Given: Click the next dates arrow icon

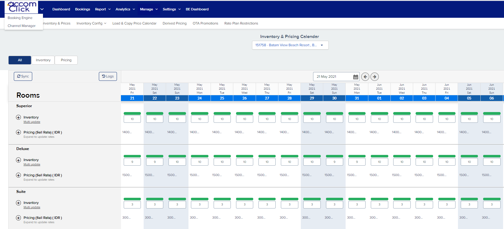Looking at the screenshot, I should point(374,77).
